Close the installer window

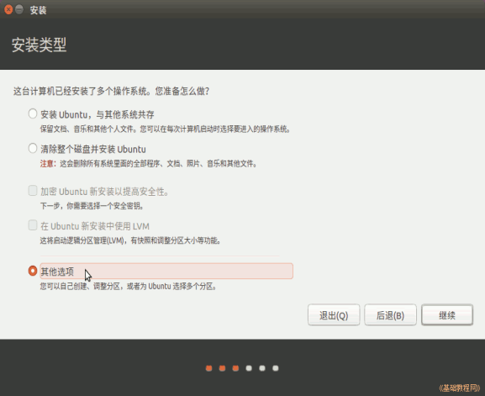[8, 9]
